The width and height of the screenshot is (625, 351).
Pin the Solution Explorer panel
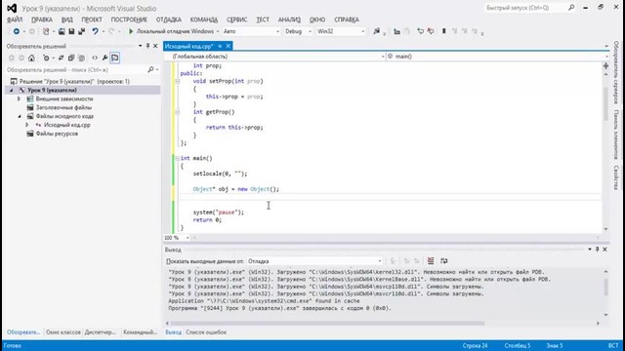pos(147,46)
